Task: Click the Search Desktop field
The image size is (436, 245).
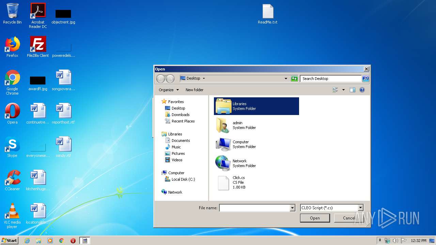Action: [331, 79]
